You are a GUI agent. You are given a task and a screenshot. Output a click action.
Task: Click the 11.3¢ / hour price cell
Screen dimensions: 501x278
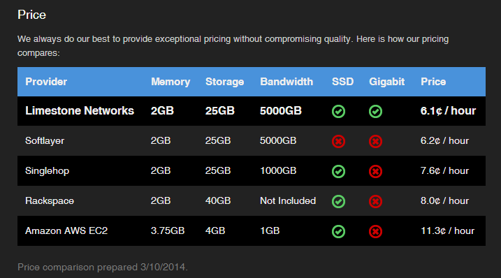point(447,231)
